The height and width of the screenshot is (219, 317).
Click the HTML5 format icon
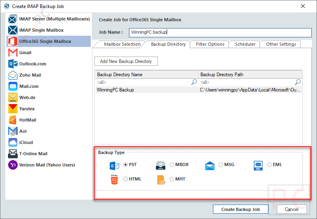[x=115, y=180]
